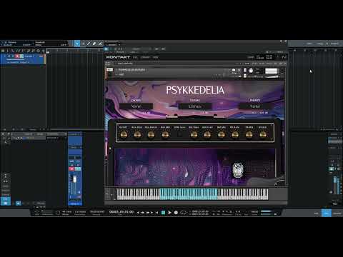Open the PHRASES dropdown

pyautogui.click(x=255, y=106)
